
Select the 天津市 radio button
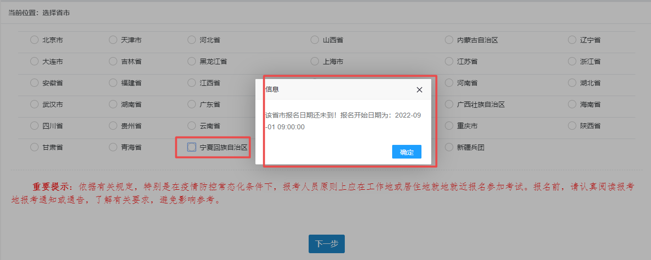tap(113, 40)
